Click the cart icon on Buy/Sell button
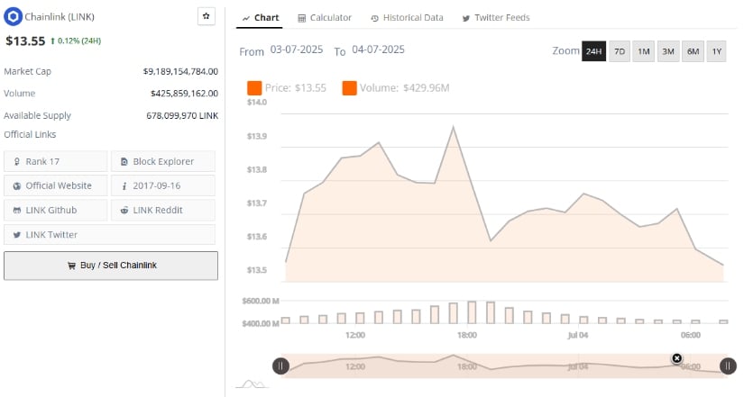The width and height of the screenshot is (744, 397). tap(71, 266)
